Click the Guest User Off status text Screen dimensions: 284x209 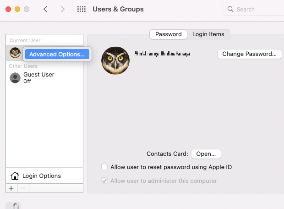[x=27, y=81]
